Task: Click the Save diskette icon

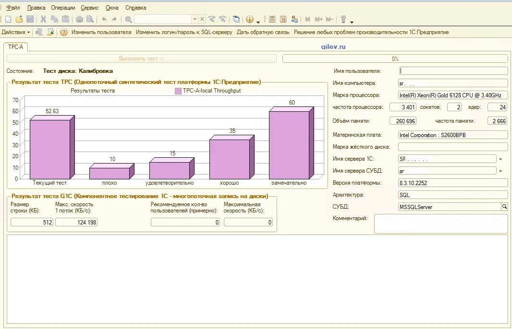Action: (30, 19)
